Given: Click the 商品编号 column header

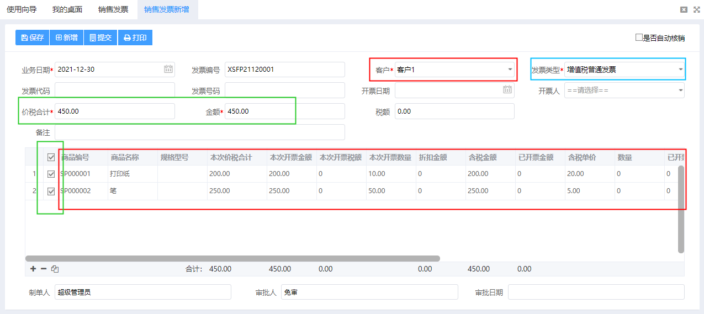Looking at the screenshot, I should [x=83, y=157].
